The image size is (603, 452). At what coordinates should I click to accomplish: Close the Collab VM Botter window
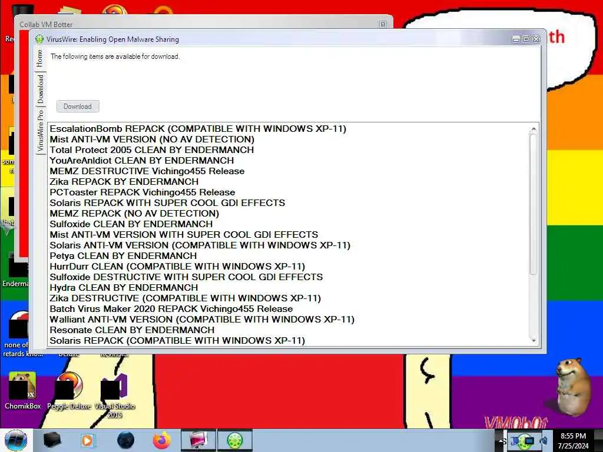(x=383, y=24)
